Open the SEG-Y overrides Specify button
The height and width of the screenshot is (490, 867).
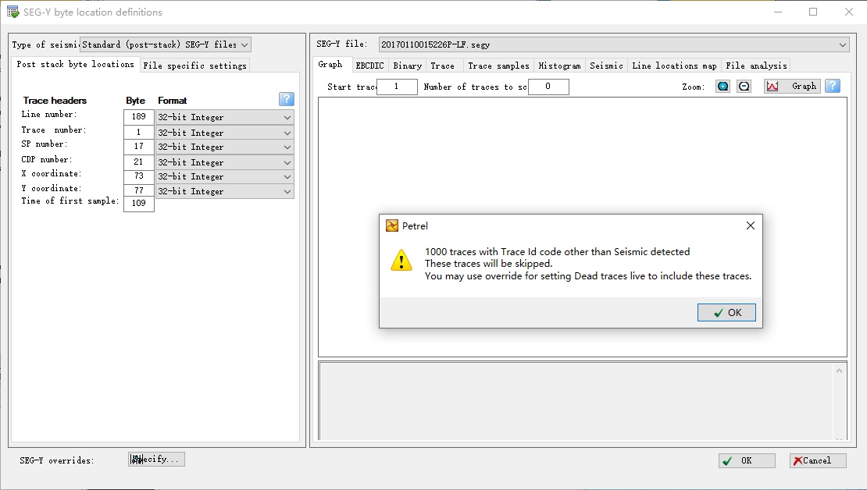click(x=156, y=459)
